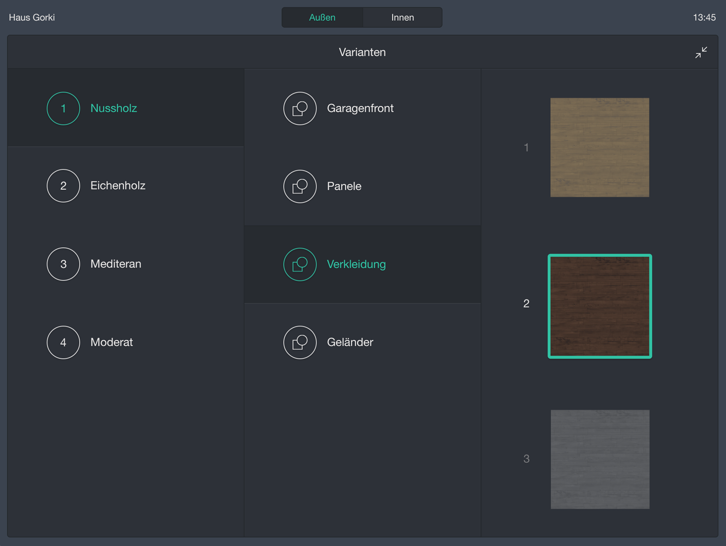Click the Haus Gorki project title
This screenshot has height=546, width=726.
(x=32, y=17)
